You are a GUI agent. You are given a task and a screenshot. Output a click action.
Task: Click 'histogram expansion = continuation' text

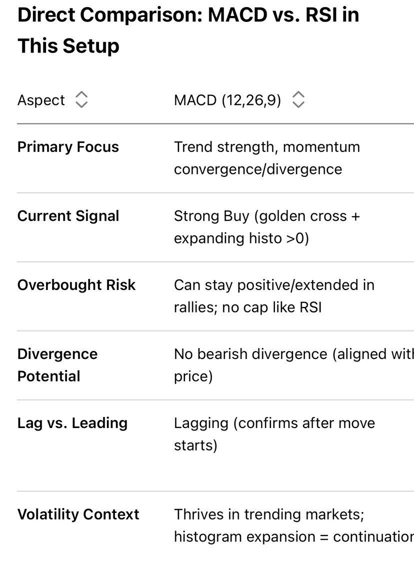point(294,537)
